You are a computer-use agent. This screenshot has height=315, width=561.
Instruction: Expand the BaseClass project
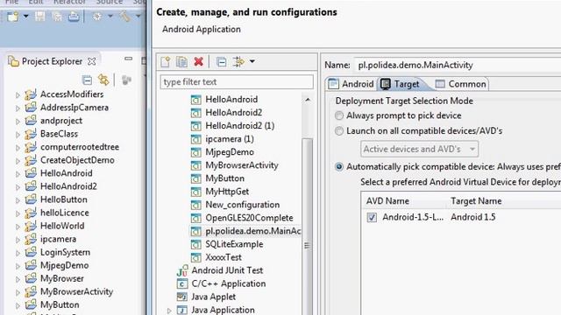18,135
